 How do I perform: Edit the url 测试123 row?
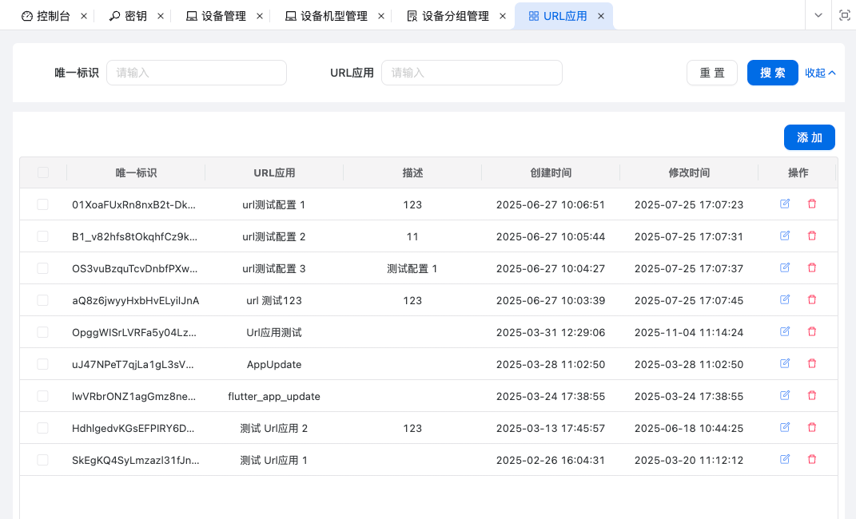coord(785,300)
